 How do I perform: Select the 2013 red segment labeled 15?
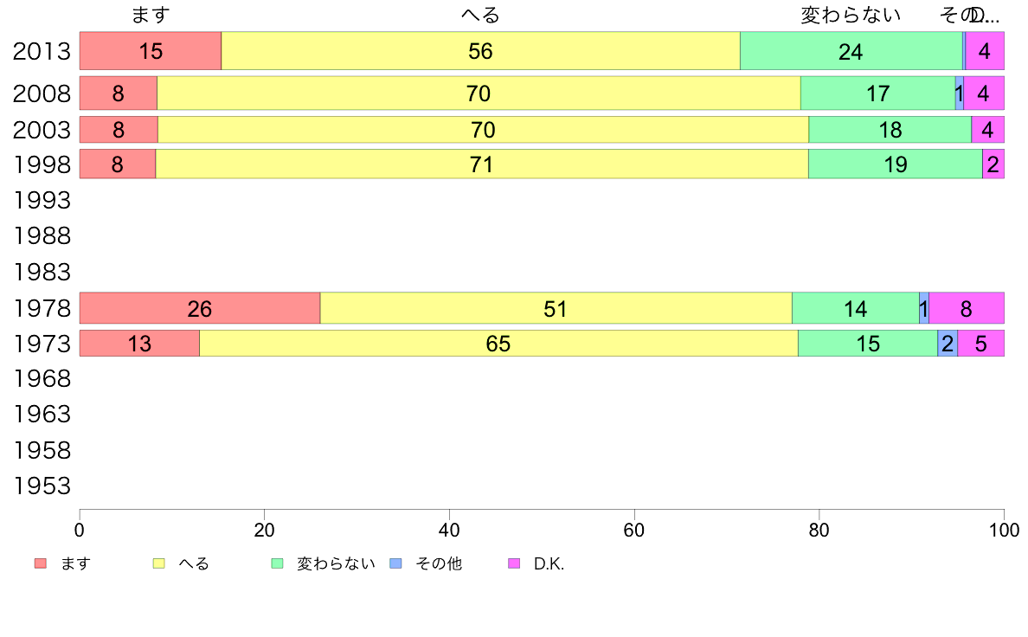click(x=151, y=50)
